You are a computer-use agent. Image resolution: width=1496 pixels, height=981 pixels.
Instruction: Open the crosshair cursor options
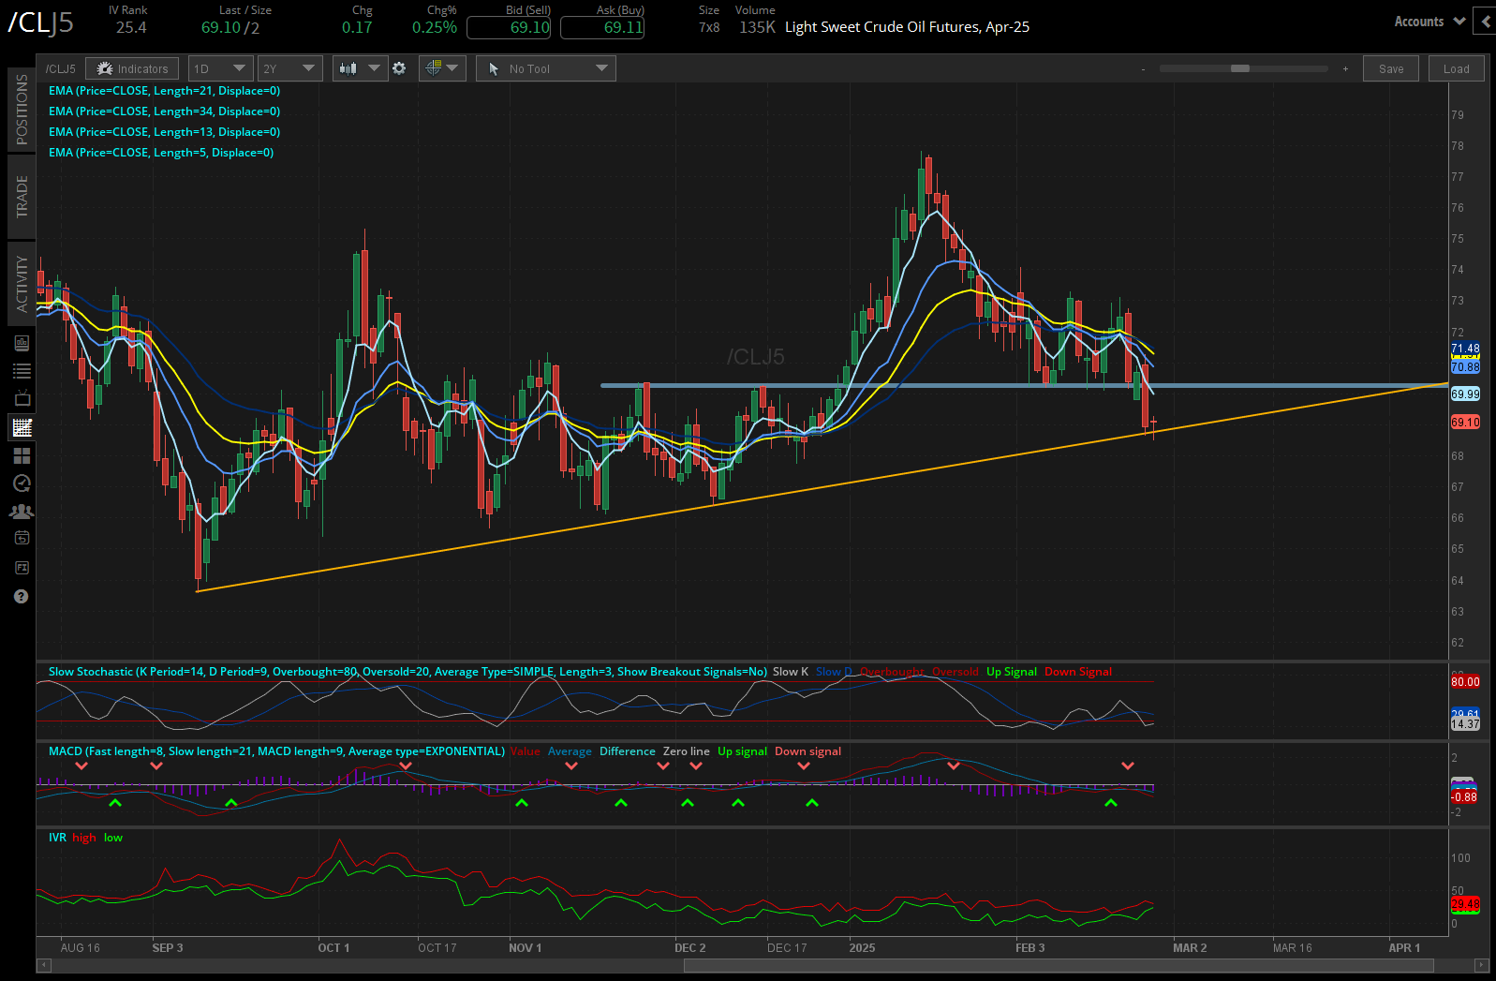pyautogui.click(x=442, y=68)
